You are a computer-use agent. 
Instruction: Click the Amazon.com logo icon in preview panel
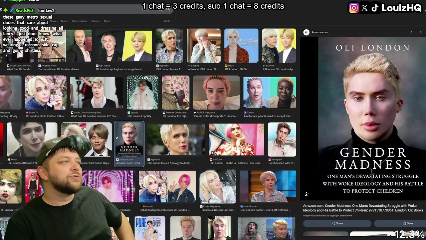[306, 32]
